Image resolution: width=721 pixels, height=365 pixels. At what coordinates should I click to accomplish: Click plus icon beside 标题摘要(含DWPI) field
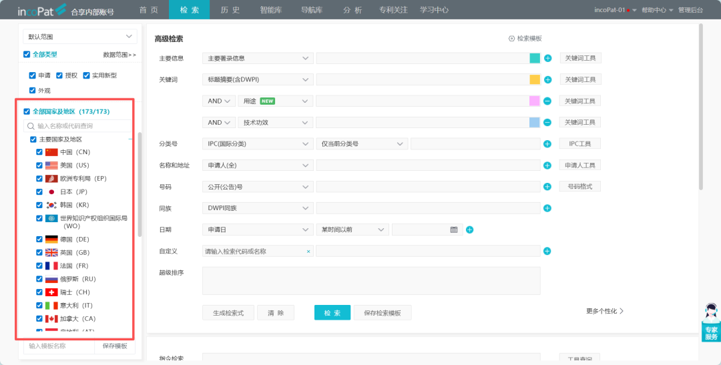[547, 79]
